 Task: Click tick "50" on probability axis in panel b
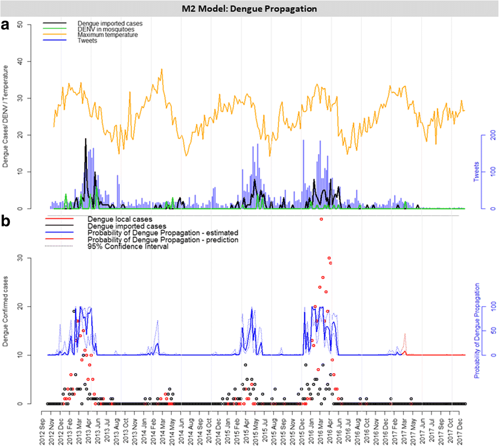493,331
